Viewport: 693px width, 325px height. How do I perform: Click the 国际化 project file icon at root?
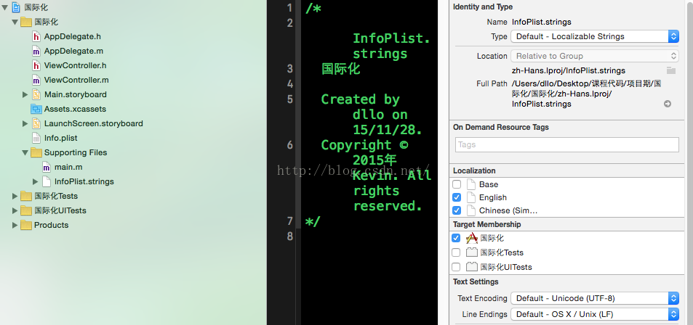(x=16, y=7)
